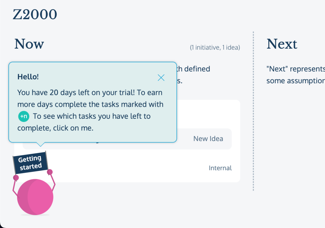This screenshot has height=228, width=325.
Task: Click the "Internal" visibility label
Action: pyautogui.click(x=220, y=168)
